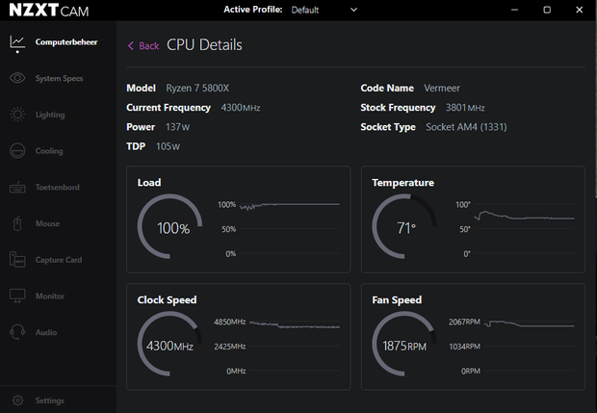This screenshot has height=413, width=597.
Task: Select the Mouse icon in sidebar
Action: pos(17,223)
